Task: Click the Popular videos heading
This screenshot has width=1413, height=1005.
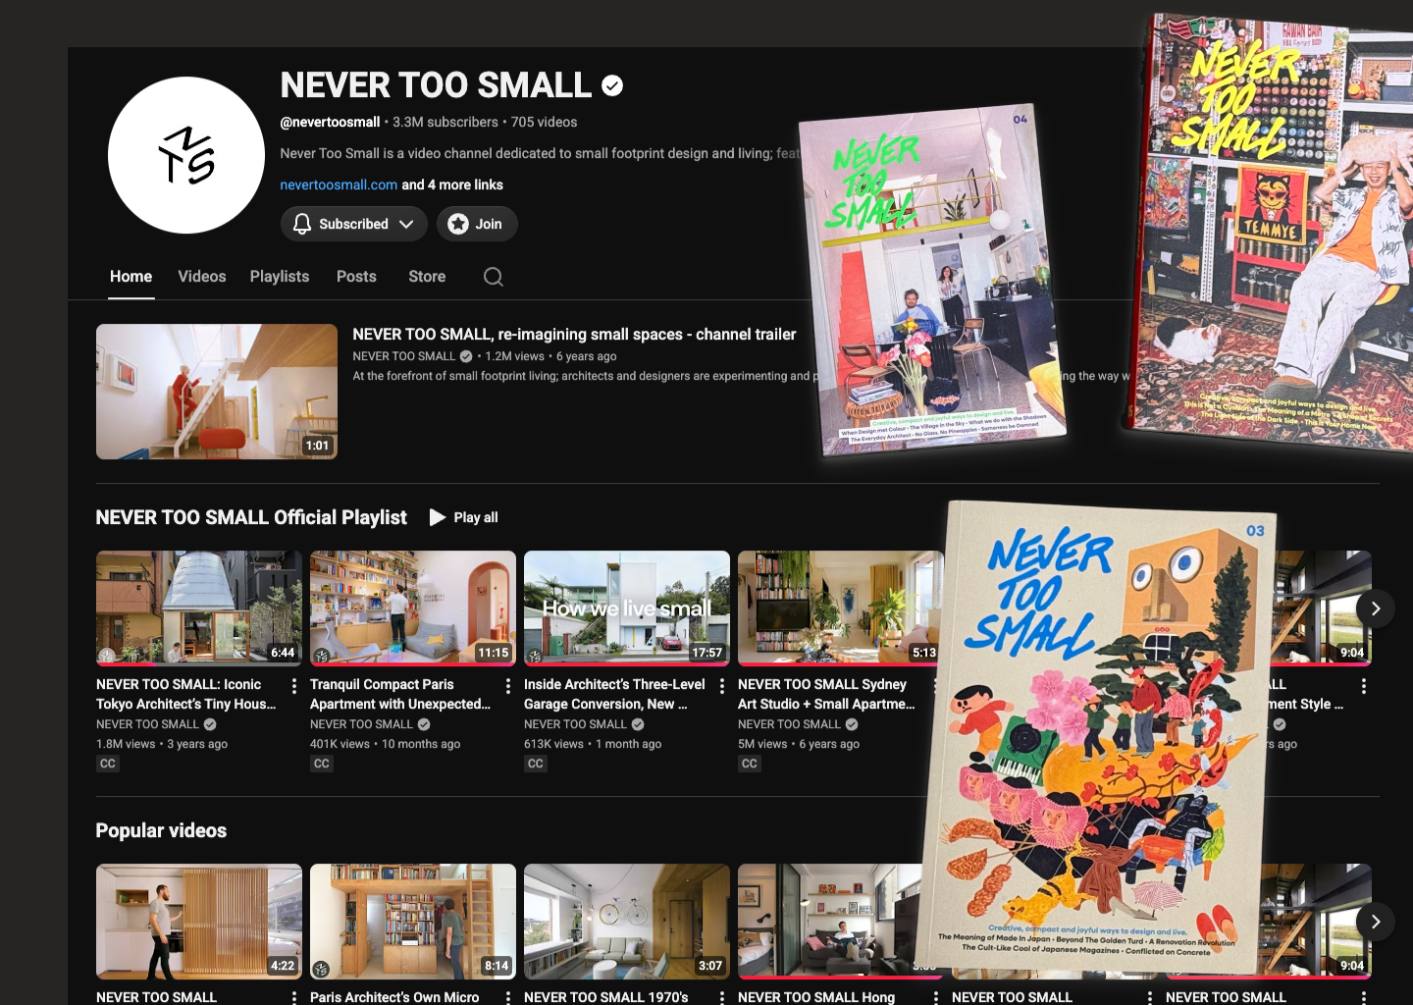Action: click(161, 830)
